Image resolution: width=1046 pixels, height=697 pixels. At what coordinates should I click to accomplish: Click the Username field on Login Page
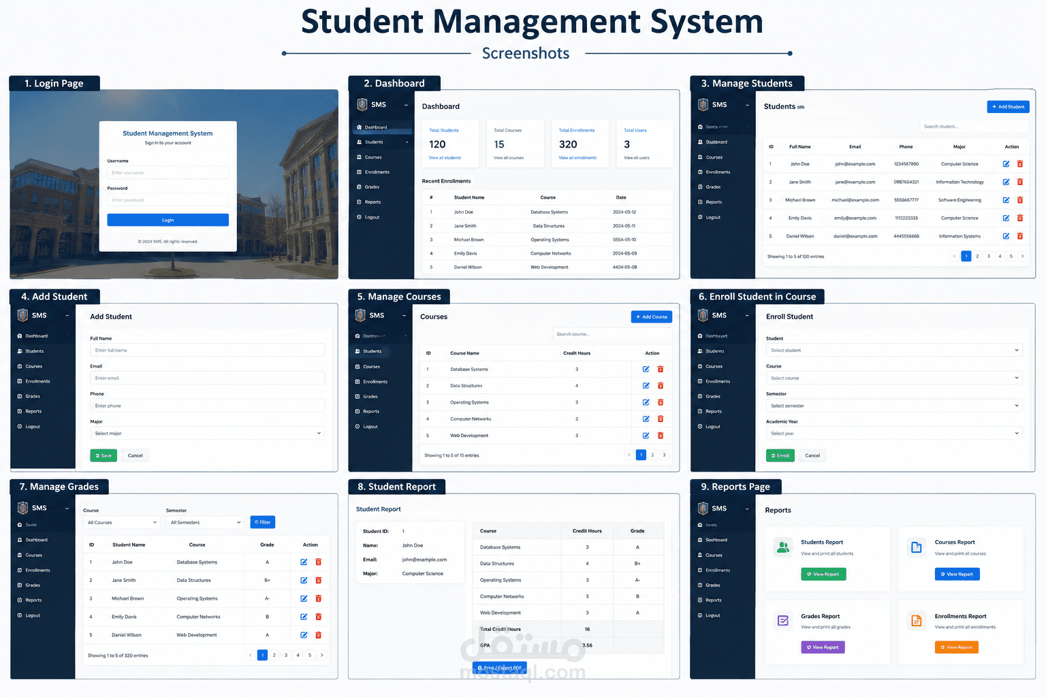pos(168,173)
